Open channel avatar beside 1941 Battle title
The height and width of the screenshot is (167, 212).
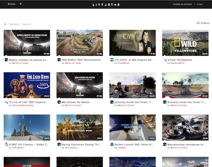point(59,60)
